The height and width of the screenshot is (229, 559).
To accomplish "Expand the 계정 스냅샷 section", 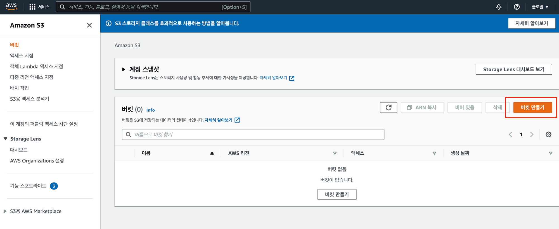I will click(124, 69).
